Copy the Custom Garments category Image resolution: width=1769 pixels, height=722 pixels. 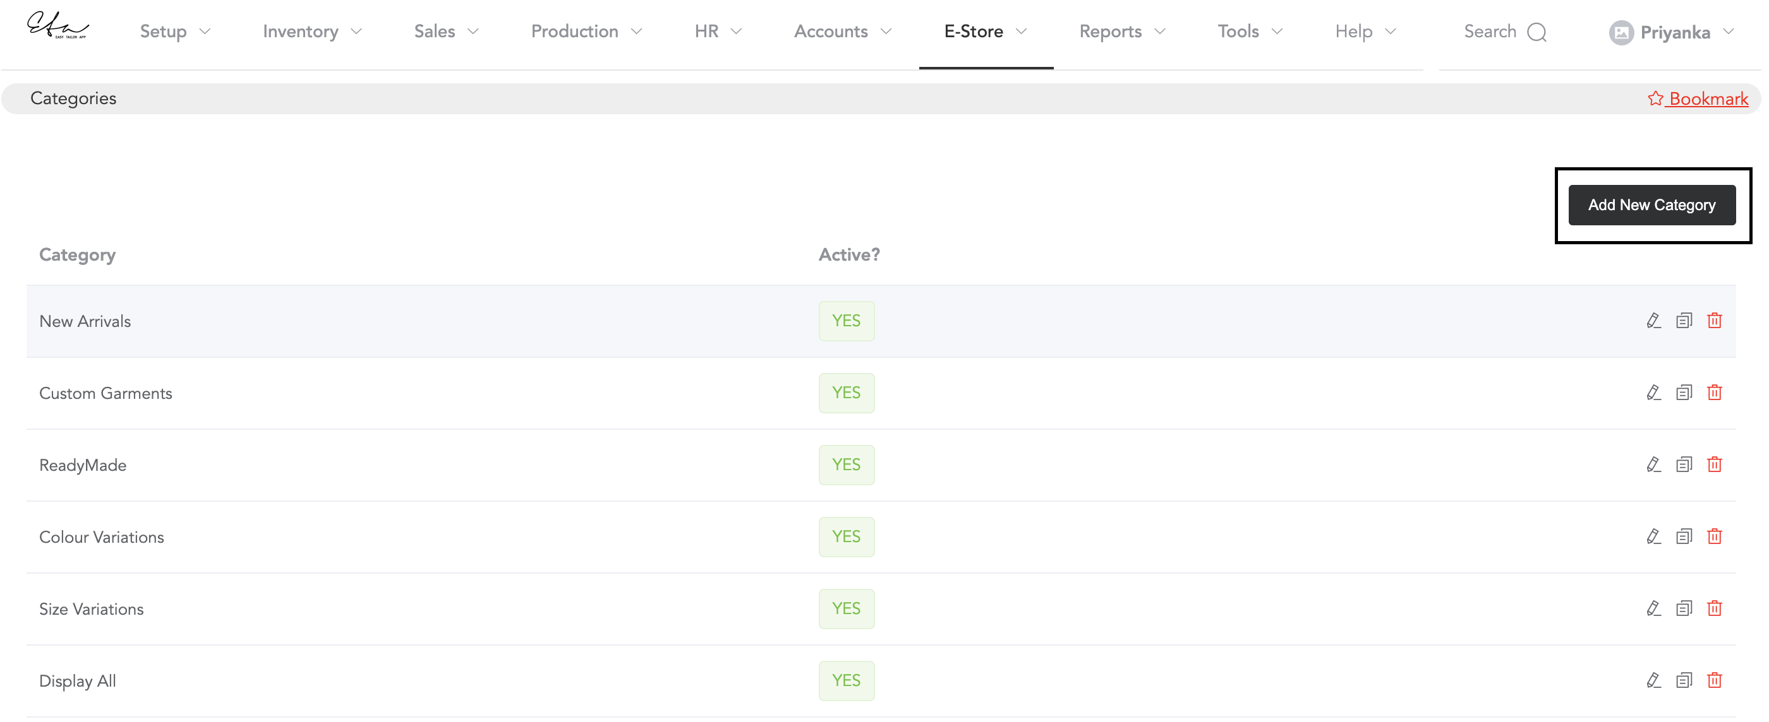pyautogui.click(x=1683, y=393)
